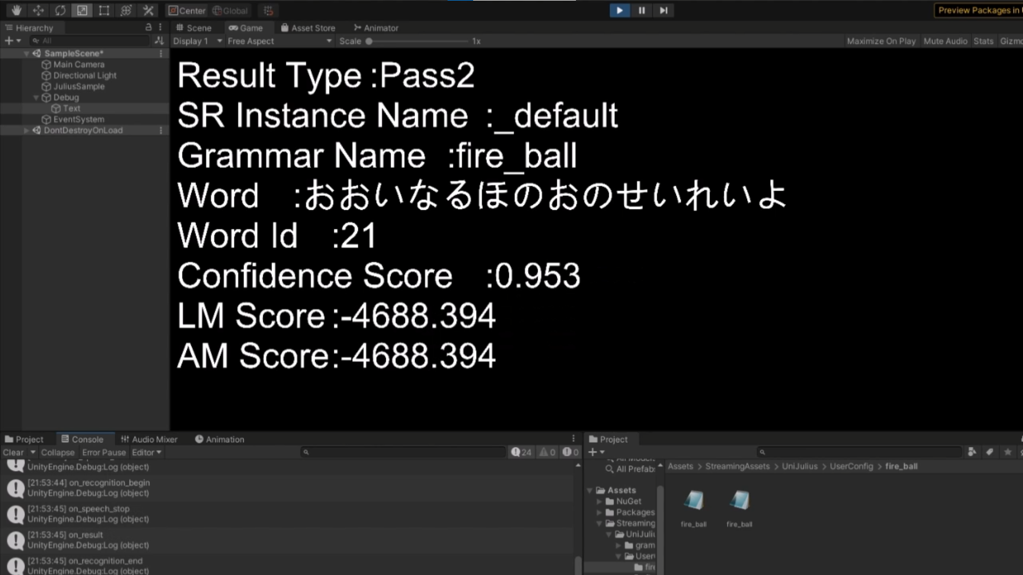Click the Step frame button

(663, 10)
